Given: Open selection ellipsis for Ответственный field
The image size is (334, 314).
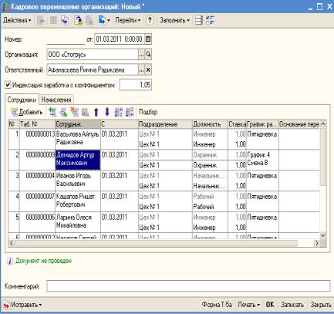Looking at the screenshot, I should (141, 70).
